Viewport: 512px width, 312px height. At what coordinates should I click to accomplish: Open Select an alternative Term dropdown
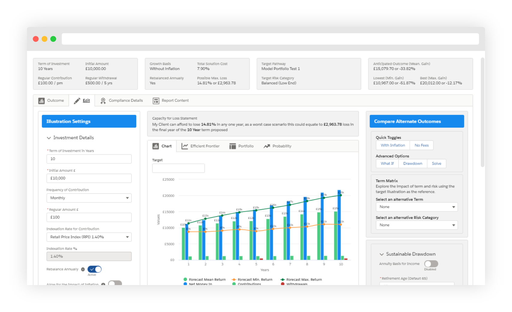[416, 207]
